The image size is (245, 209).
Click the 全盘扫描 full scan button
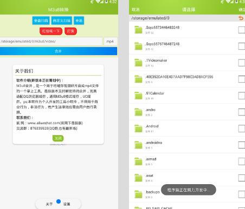point(41,21)
